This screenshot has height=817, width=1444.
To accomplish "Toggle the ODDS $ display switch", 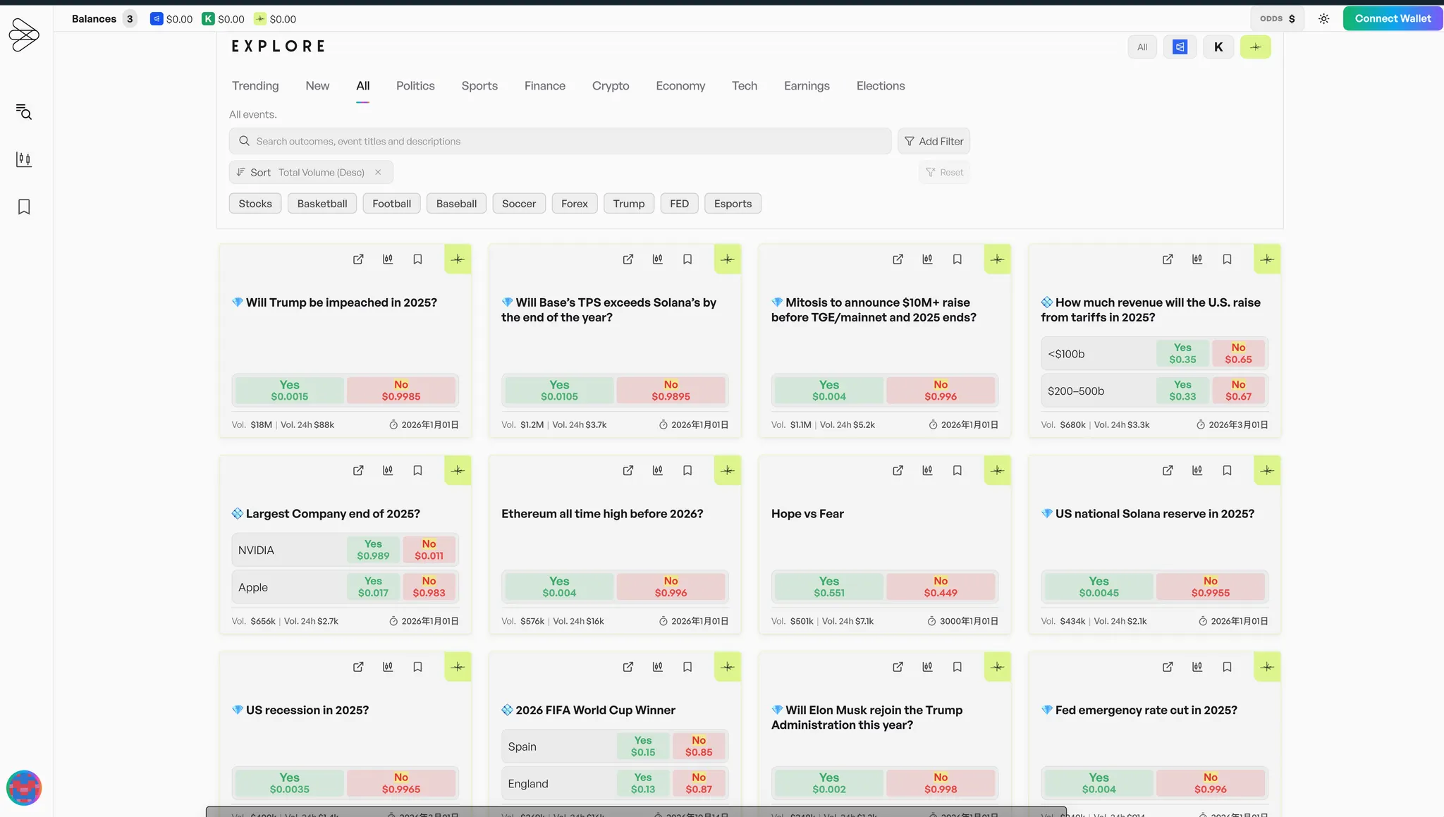I will [1277, 19].
